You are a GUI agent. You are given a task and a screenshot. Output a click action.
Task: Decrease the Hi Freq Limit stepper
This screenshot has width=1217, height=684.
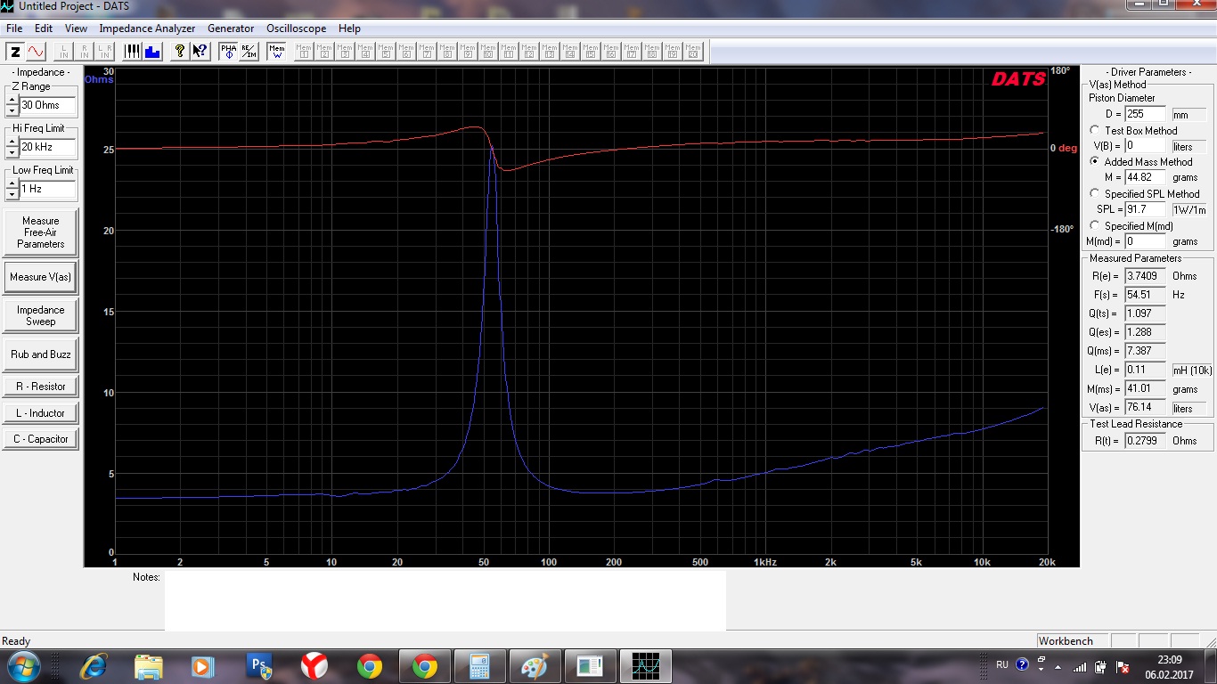click(x=12, y=151)
